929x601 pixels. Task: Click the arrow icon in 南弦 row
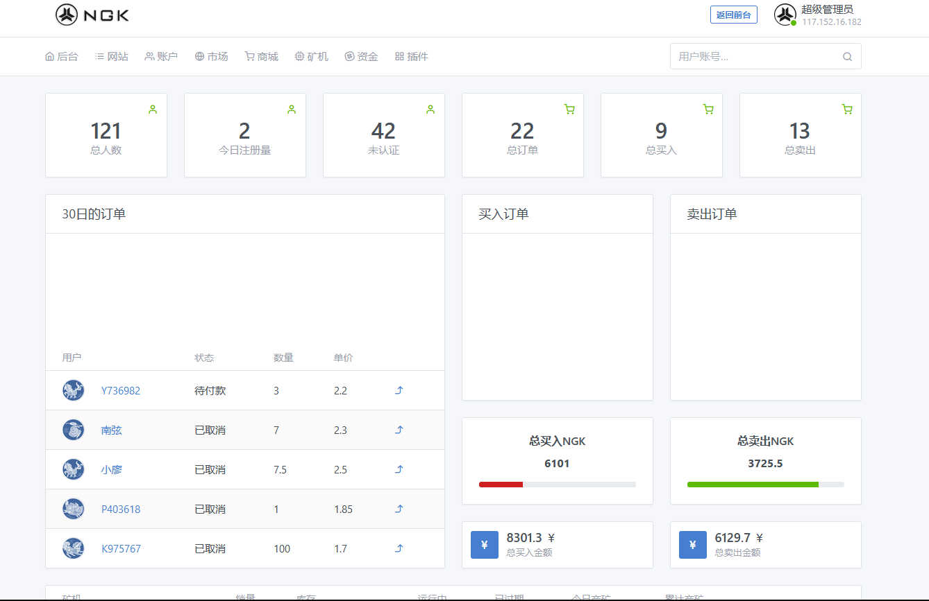pyautogui.click(x=399, y=430)
